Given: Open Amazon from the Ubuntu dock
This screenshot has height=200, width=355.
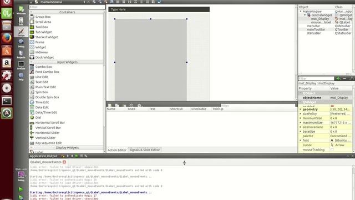Looking at the screenshot, I should [x=7, y=63].
